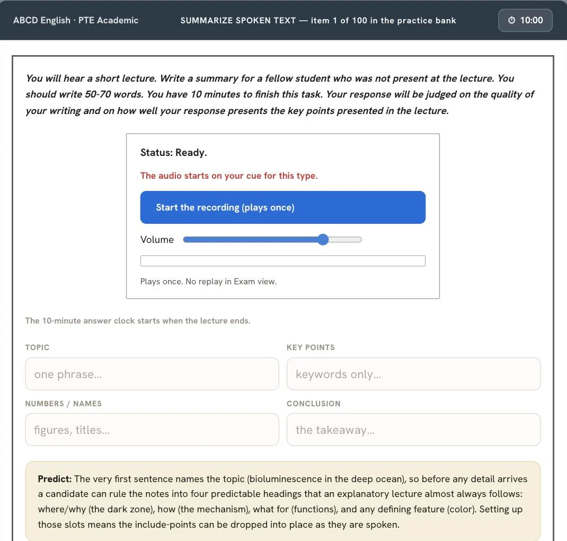567x541 pixels.
Task: Click the 10:00 timer readout
Action: point(531,20)
